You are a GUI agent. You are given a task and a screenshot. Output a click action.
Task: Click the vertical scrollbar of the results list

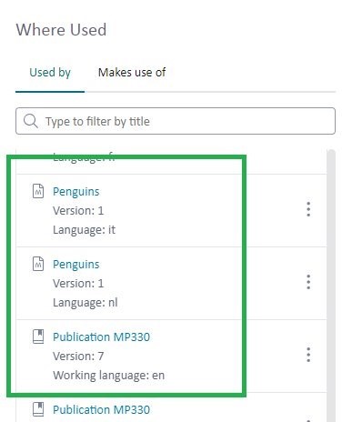pyautogui.click(x=332, y=285)
